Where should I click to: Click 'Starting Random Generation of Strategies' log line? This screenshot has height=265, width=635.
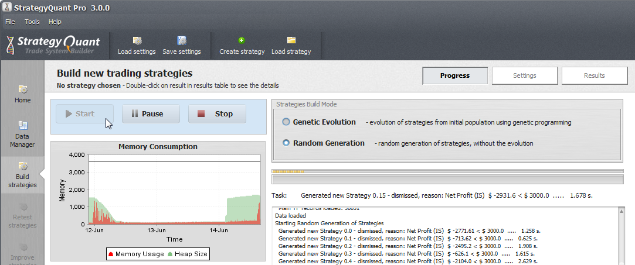[x=330, y=223]
